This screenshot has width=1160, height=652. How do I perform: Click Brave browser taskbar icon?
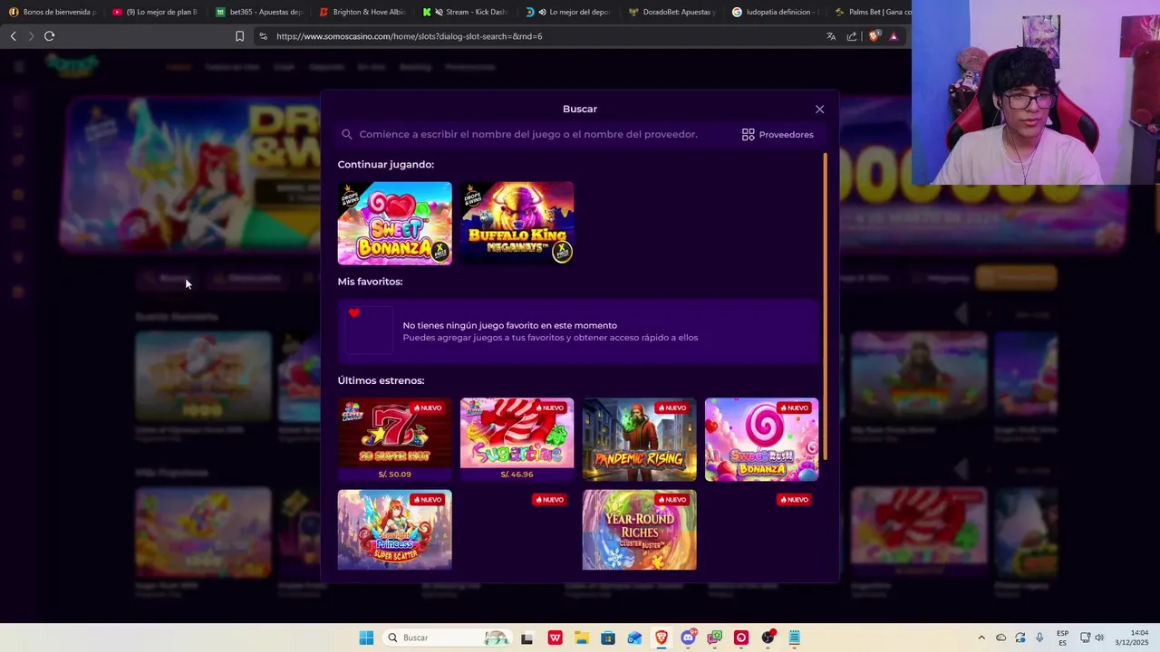tap(662, 638)
